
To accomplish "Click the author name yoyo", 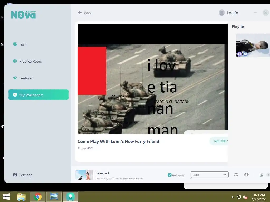I will (87, 148).
